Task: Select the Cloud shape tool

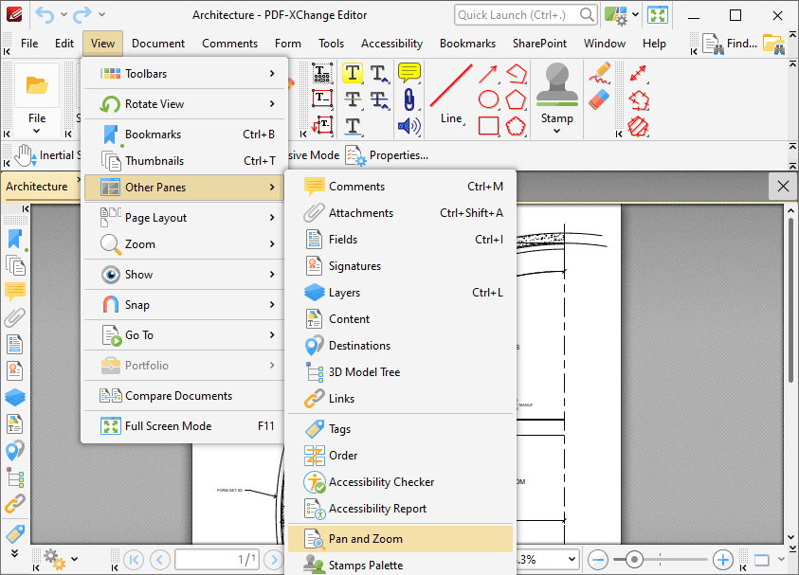Action: [x=516, y=126]
